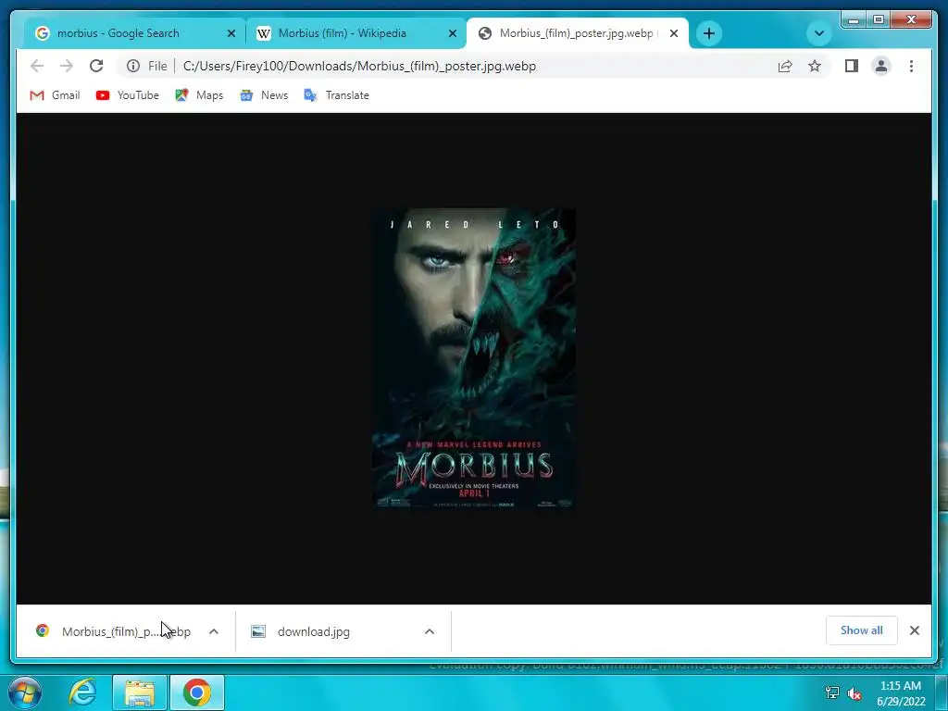Close the morbius - Google Search tab
The height and width of the screenshot is (711, 948).
[x=231, y=34]
